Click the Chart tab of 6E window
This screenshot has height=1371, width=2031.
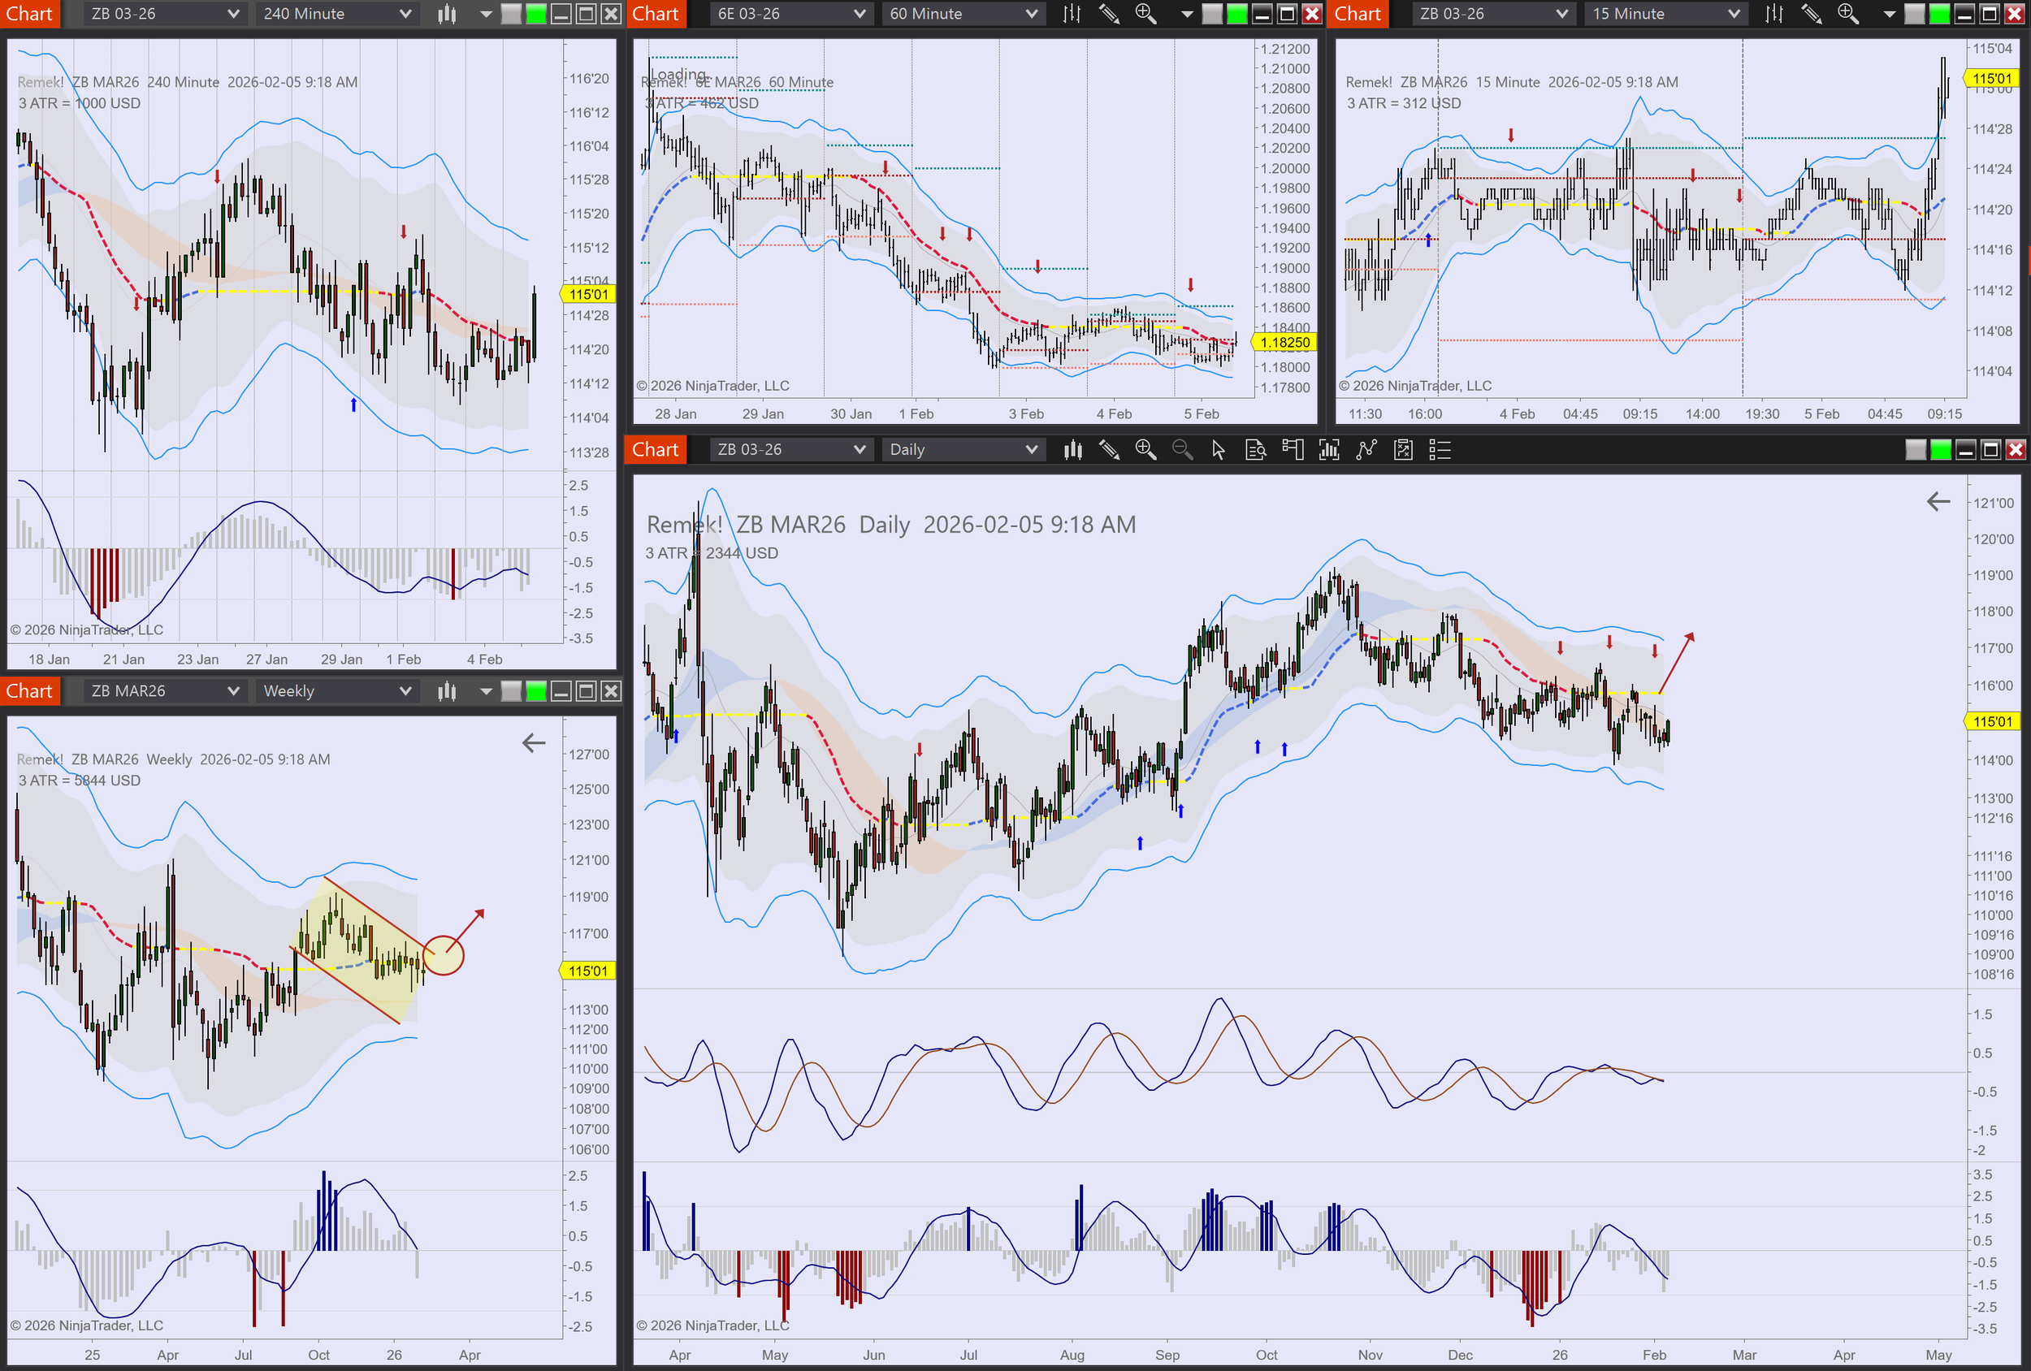click(x=656, y=14)
